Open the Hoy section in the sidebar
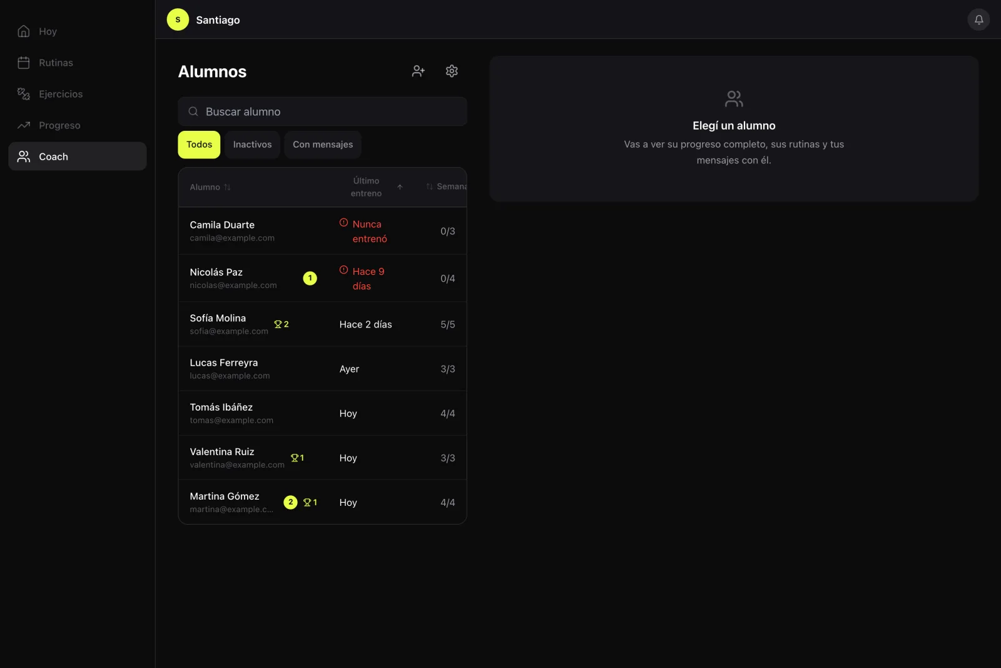 (x=78, y=31)
